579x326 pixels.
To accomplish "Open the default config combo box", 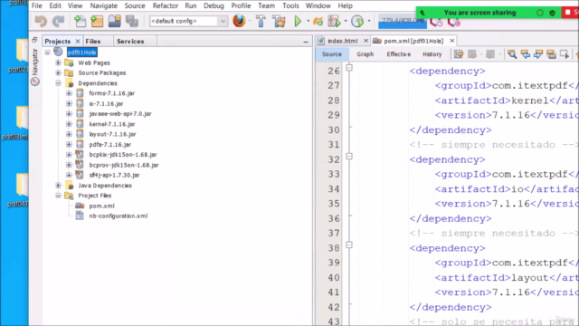I will [188, 21].
